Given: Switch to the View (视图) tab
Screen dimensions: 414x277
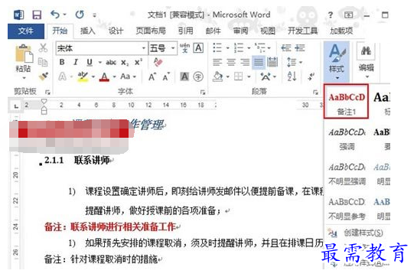Looking at the screenshot, I should pos(268,31).
